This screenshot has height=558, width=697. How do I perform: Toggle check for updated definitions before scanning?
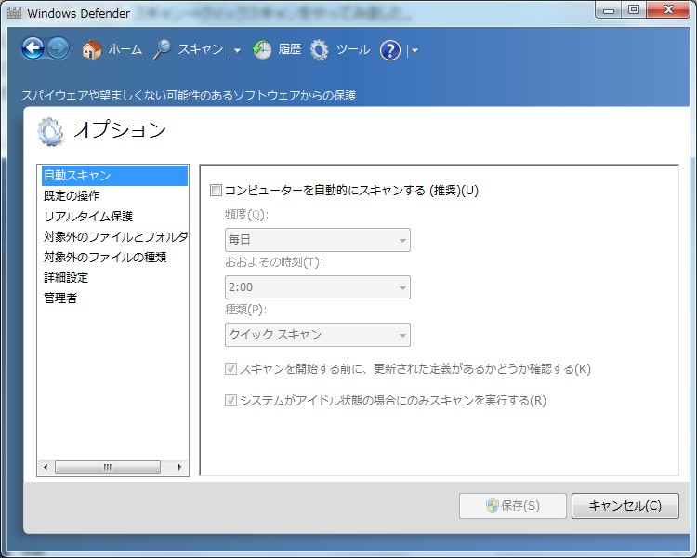click(231, 368)
